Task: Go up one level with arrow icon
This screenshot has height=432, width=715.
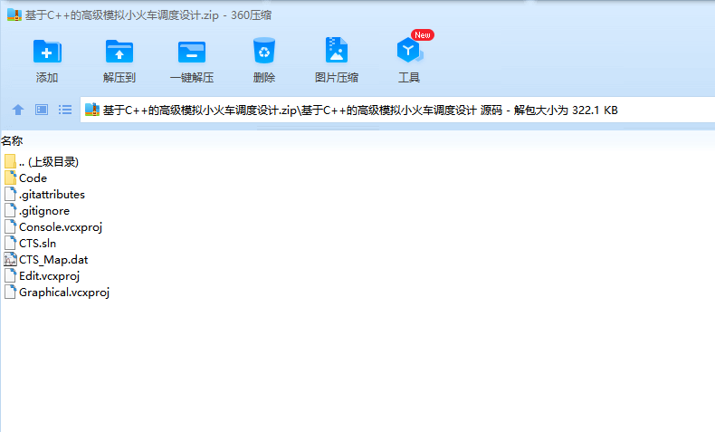Action: [18, 110]
